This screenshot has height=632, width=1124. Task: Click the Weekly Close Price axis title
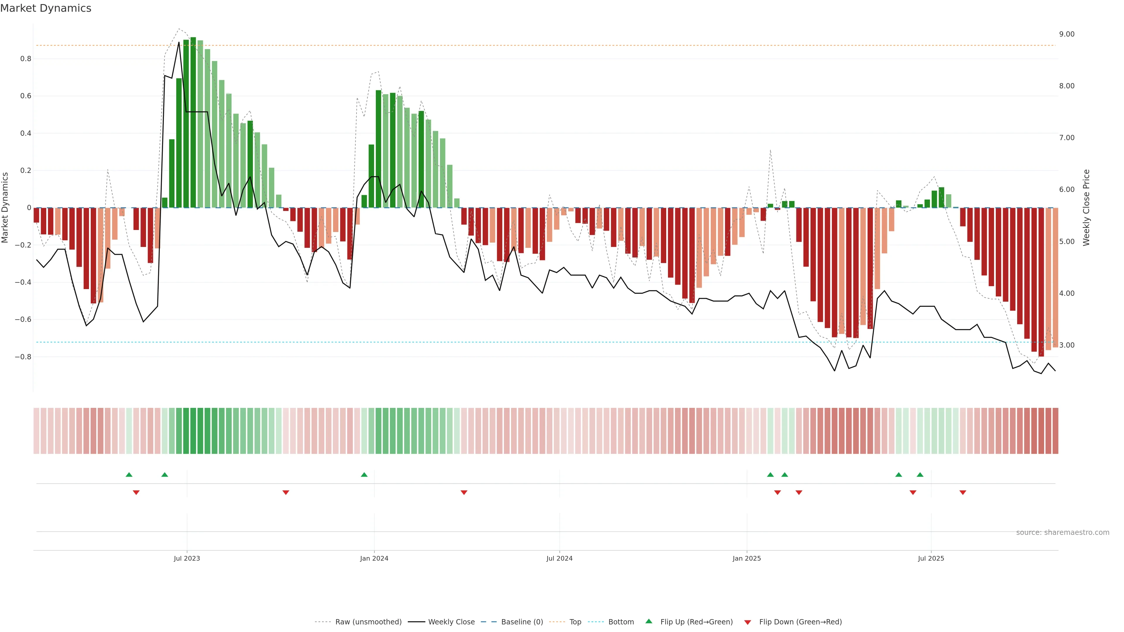tap(1086, 208)
